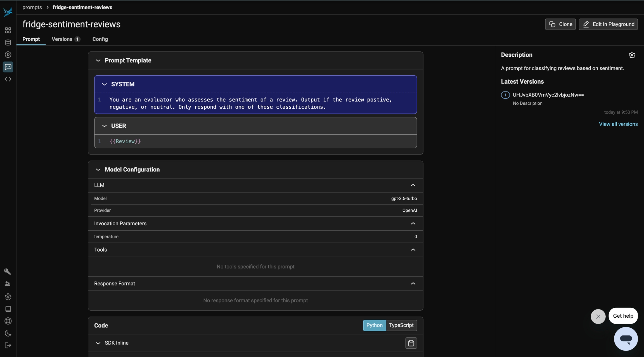Click the View all versions link

(618, 124)
